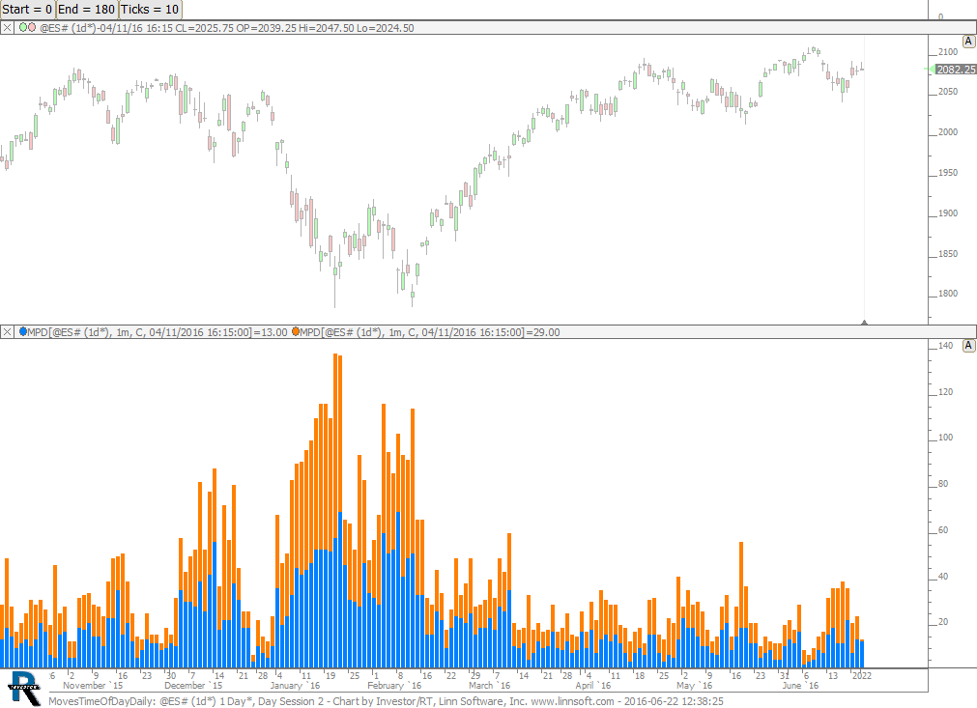Click the red candle color icon
Image resolution: width=977 pixels, height=708 pixels.
32,28
